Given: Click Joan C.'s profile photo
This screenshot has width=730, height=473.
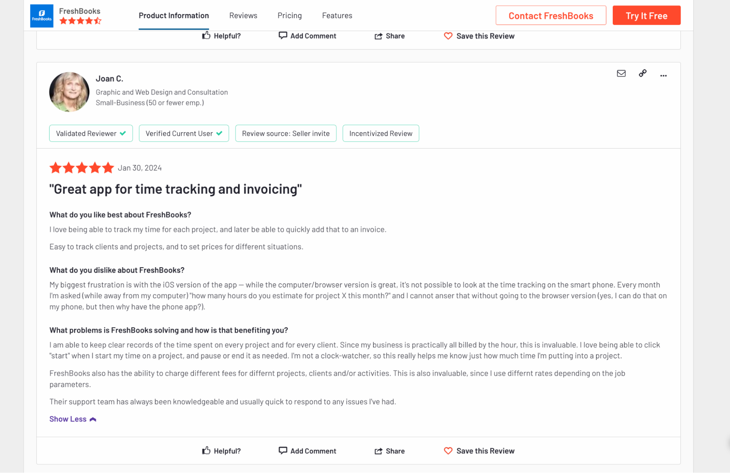Looking at the screenshot, I should pos(69,92).
